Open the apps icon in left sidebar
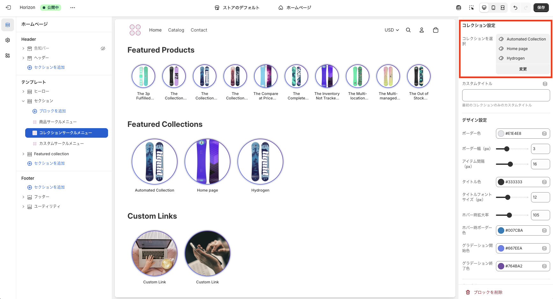Image resolution: width=553 pixels, height=299 pixels. (x=8, y=55)
